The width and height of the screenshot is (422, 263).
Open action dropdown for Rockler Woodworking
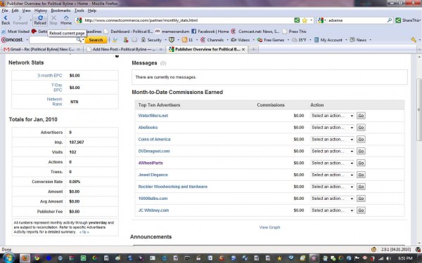click(333, 187)
